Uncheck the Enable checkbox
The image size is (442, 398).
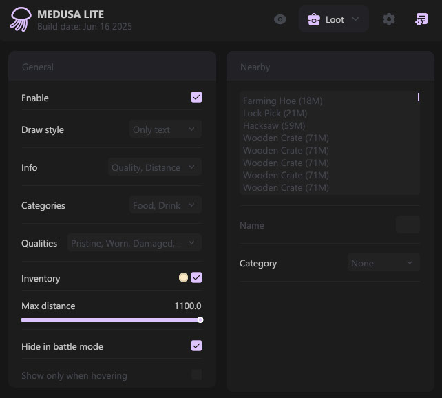[x=197, y=98]
